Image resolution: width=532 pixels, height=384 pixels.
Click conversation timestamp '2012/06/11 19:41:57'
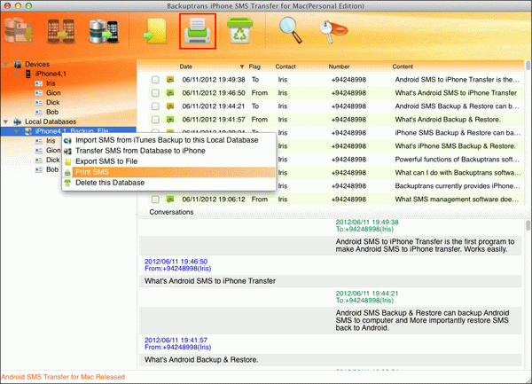click(176, 340)
